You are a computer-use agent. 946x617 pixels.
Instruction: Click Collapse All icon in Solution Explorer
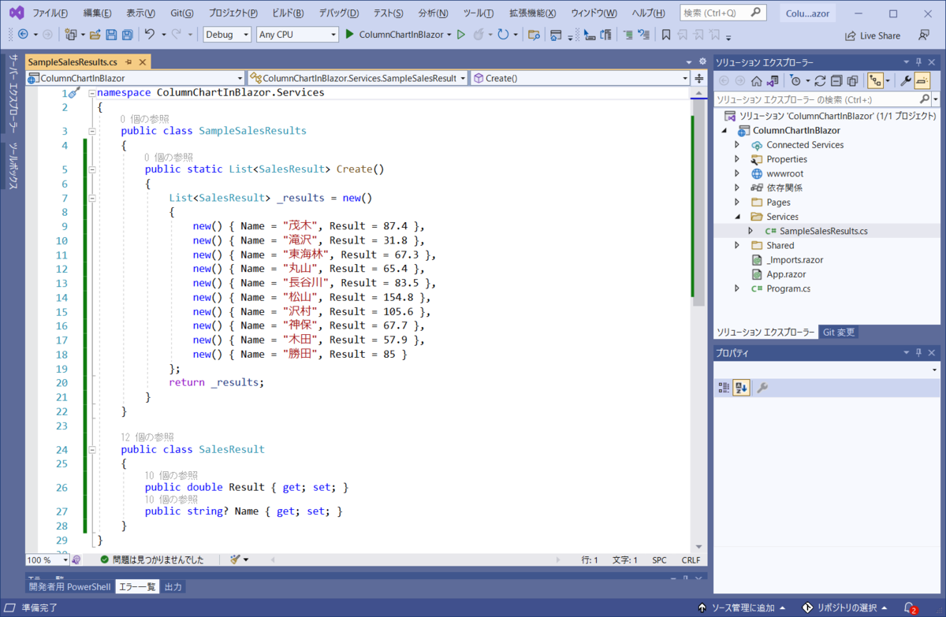[836, 80]
